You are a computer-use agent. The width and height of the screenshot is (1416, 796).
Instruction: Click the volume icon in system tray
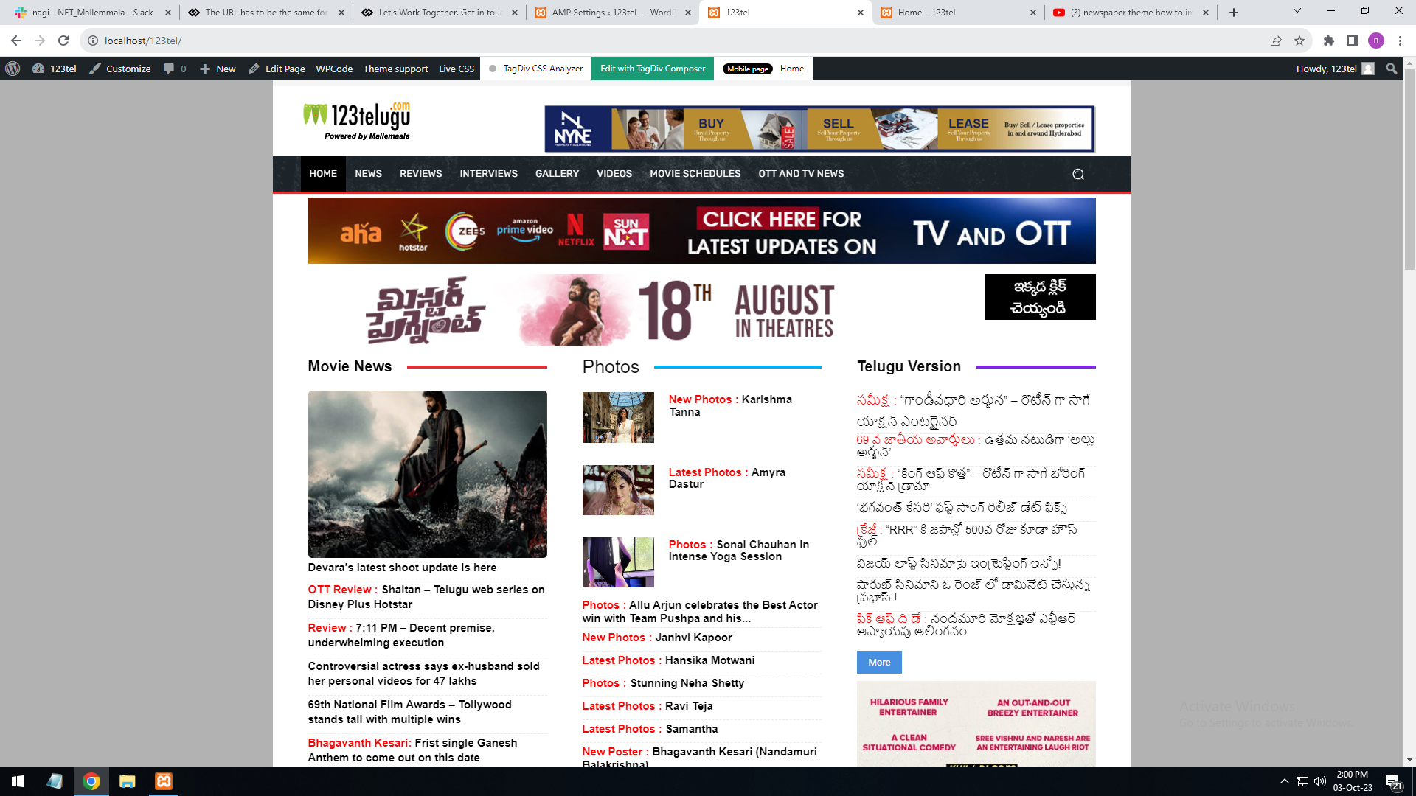pos(1320,781)
